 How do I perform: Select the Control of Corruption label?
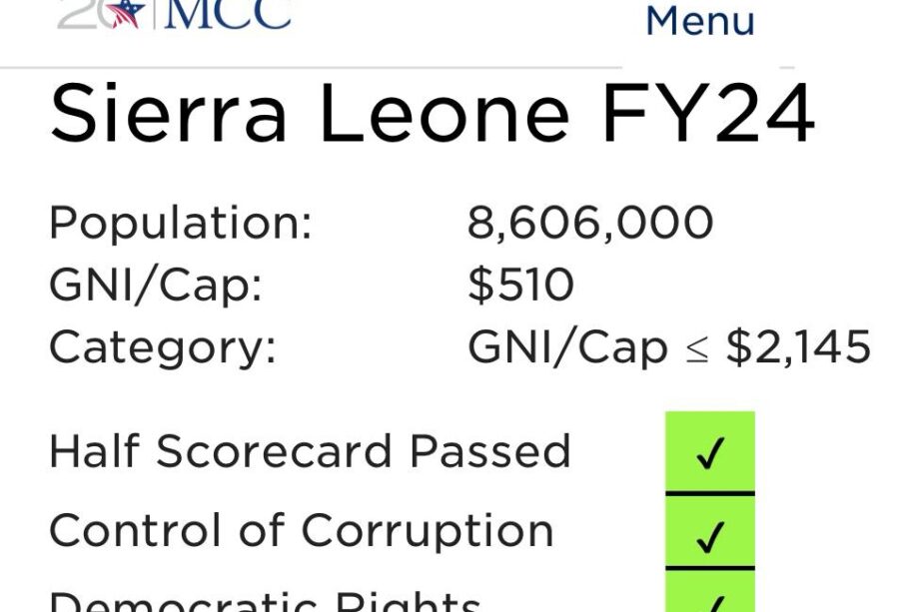[302, 531]
